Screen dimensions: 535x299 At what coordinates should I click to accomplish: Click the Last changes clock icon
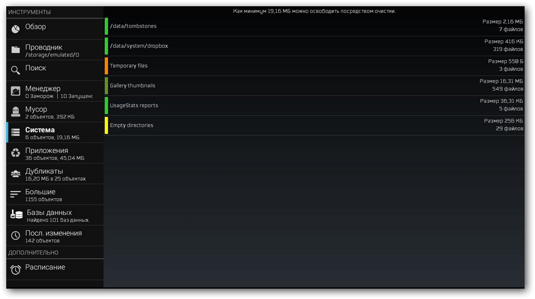click(16, 236)
